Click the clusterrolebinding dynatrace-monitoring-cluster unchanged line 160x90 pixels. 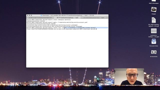[x=54, y=26]
